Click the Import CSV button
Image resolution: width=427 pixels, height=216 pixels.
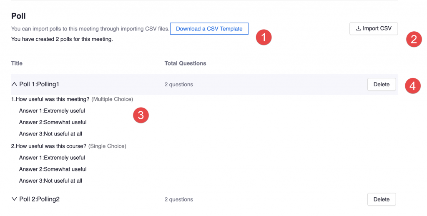pyautogui.click(x=374, y=29)
